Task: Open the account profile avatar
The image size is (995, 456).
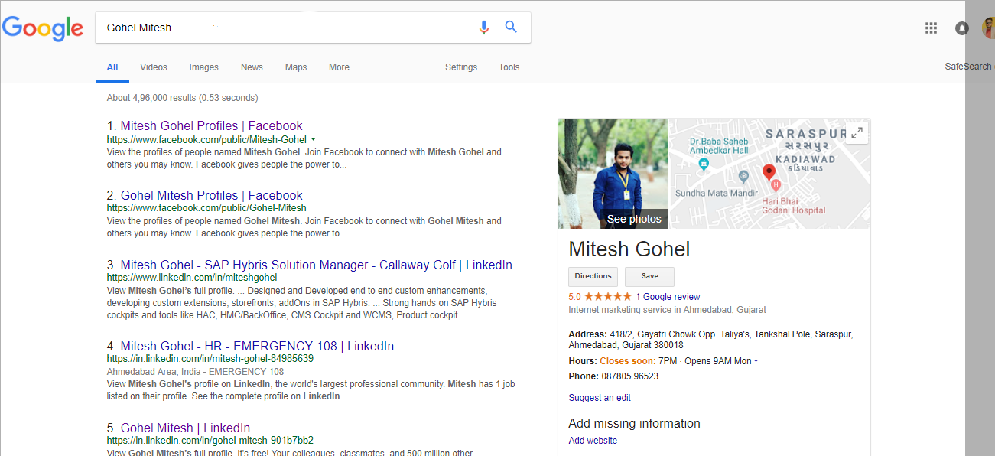Action: coord(988,28)
